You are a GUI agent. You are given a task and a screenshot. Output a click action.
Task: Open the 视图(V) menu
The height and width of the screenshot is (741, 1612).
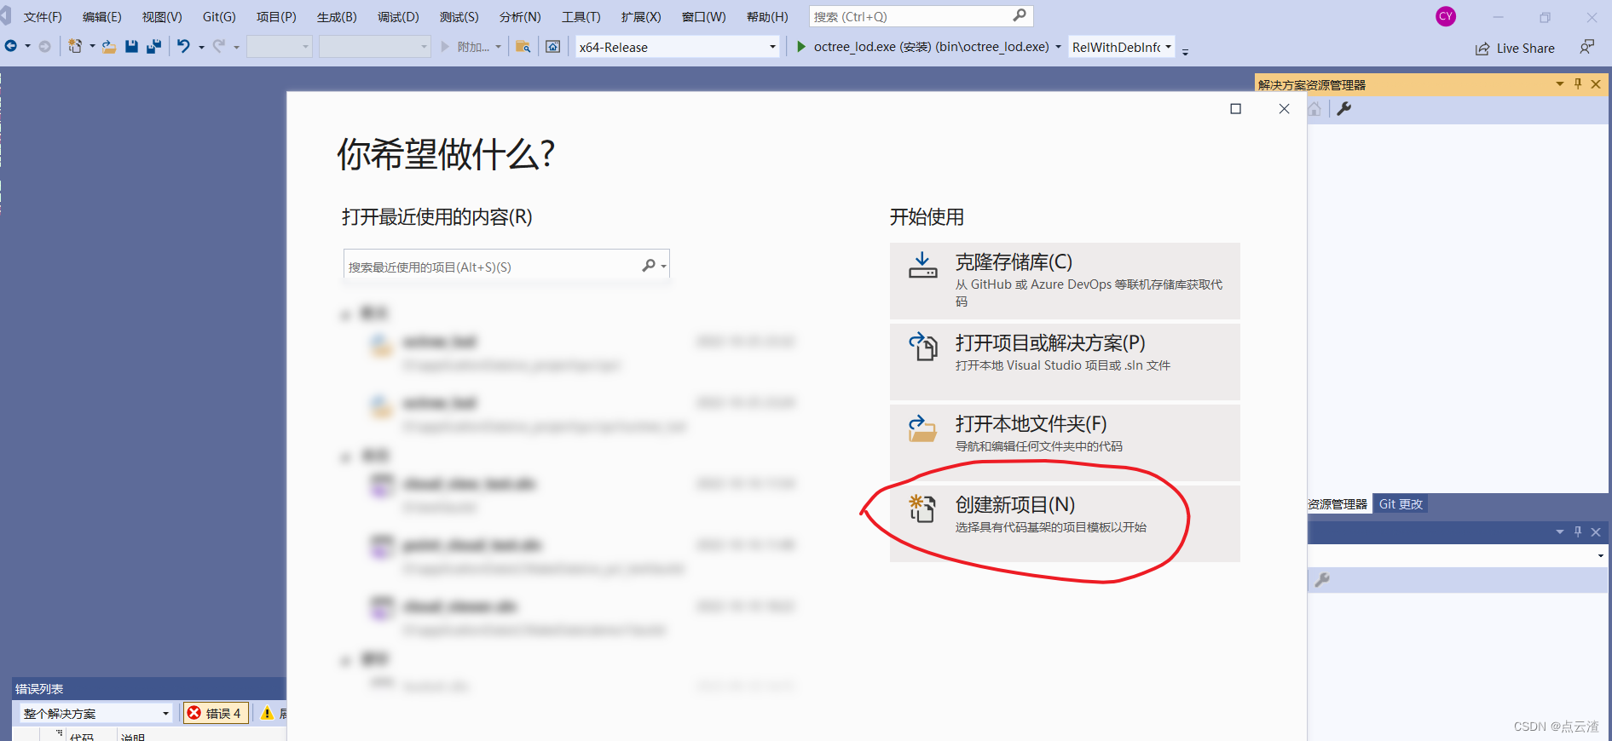click(162, 17)
